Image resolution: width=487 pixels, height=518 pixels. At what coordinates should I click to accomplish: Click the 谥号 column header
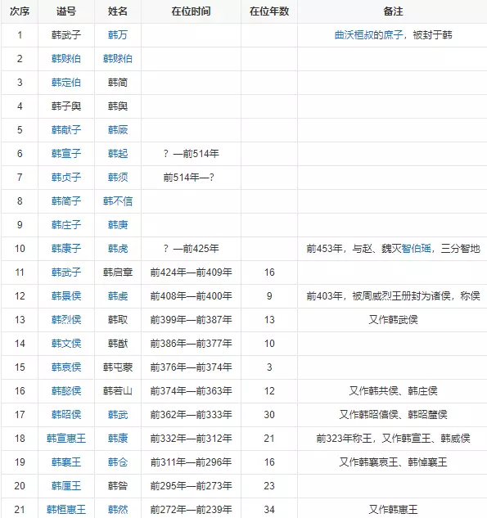click(66, 11)
